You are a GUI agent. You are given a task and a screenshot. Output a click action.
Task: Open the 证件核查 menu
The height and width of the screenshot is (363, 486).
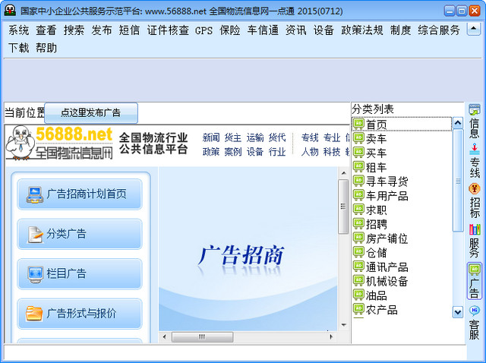click(168, 30)
